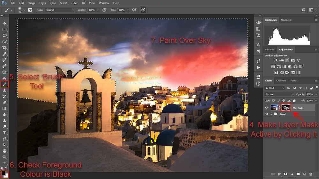Open the Edit Toolbar three-dots menu
The height and width of the screenshot is (179, 319).
pos(4,163)
